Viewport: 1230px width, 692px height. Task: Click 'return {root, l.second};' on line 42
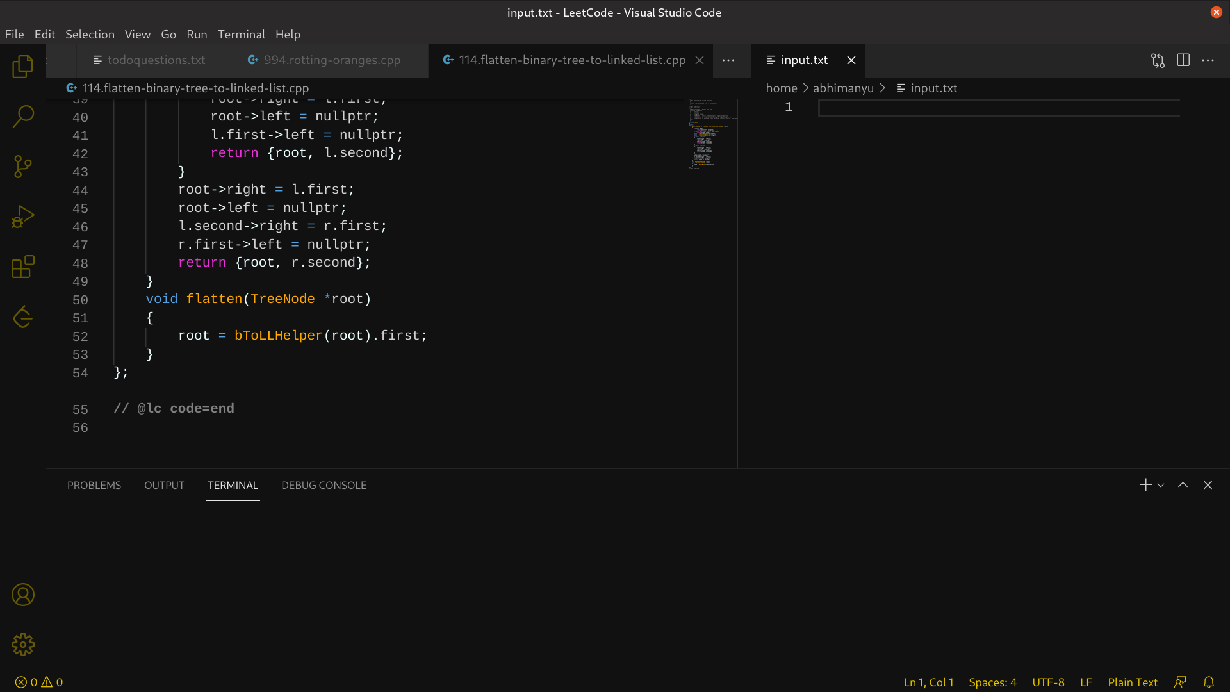pos(307,153)
